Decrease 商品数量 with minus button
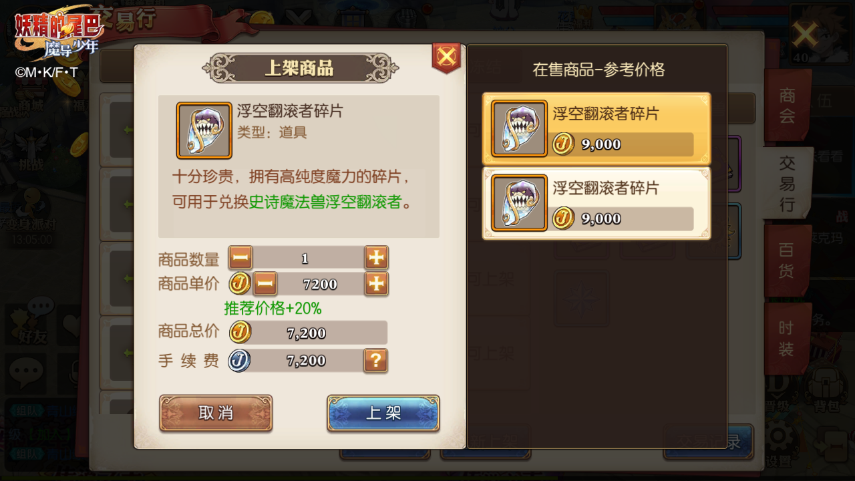The image size is (855, 481). pos(240,258)
